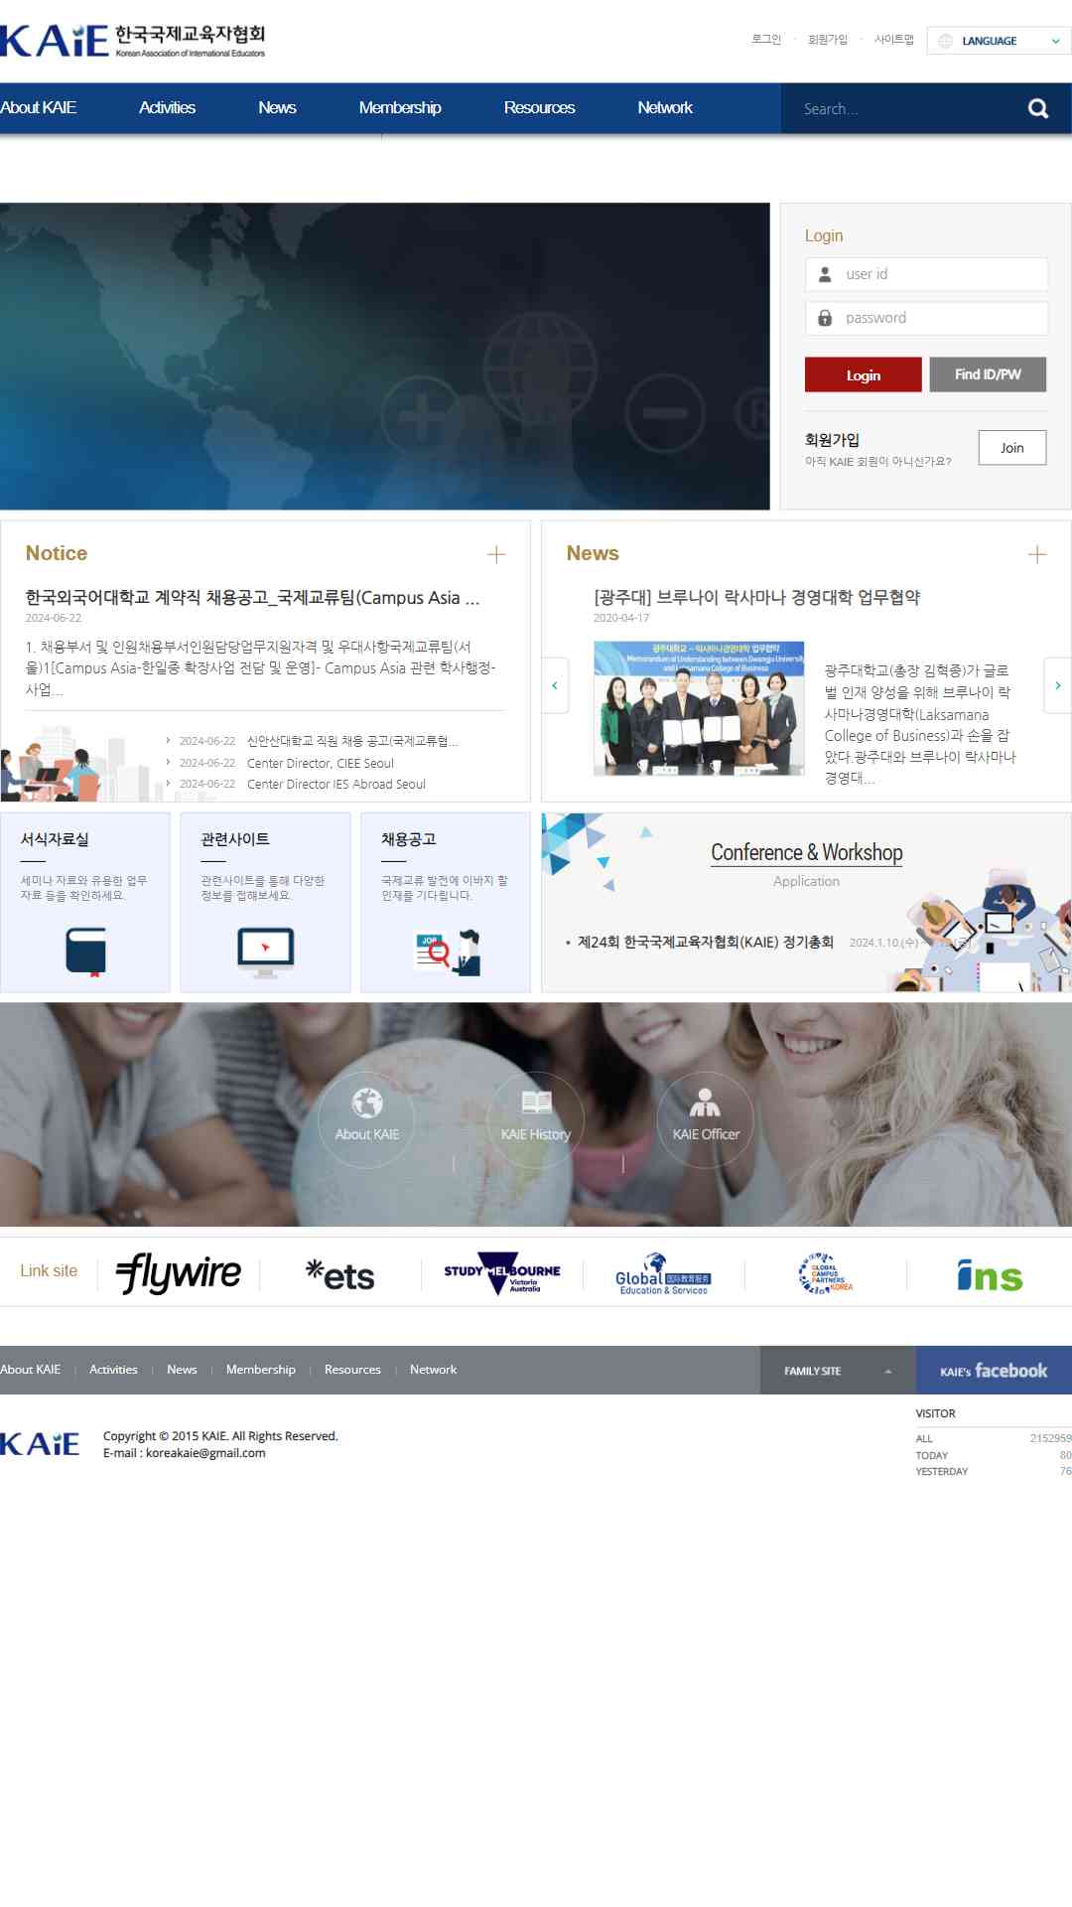
Task: Open the 채용공고 job search icon
Action: pyautogui.click(x=447, y=953)
